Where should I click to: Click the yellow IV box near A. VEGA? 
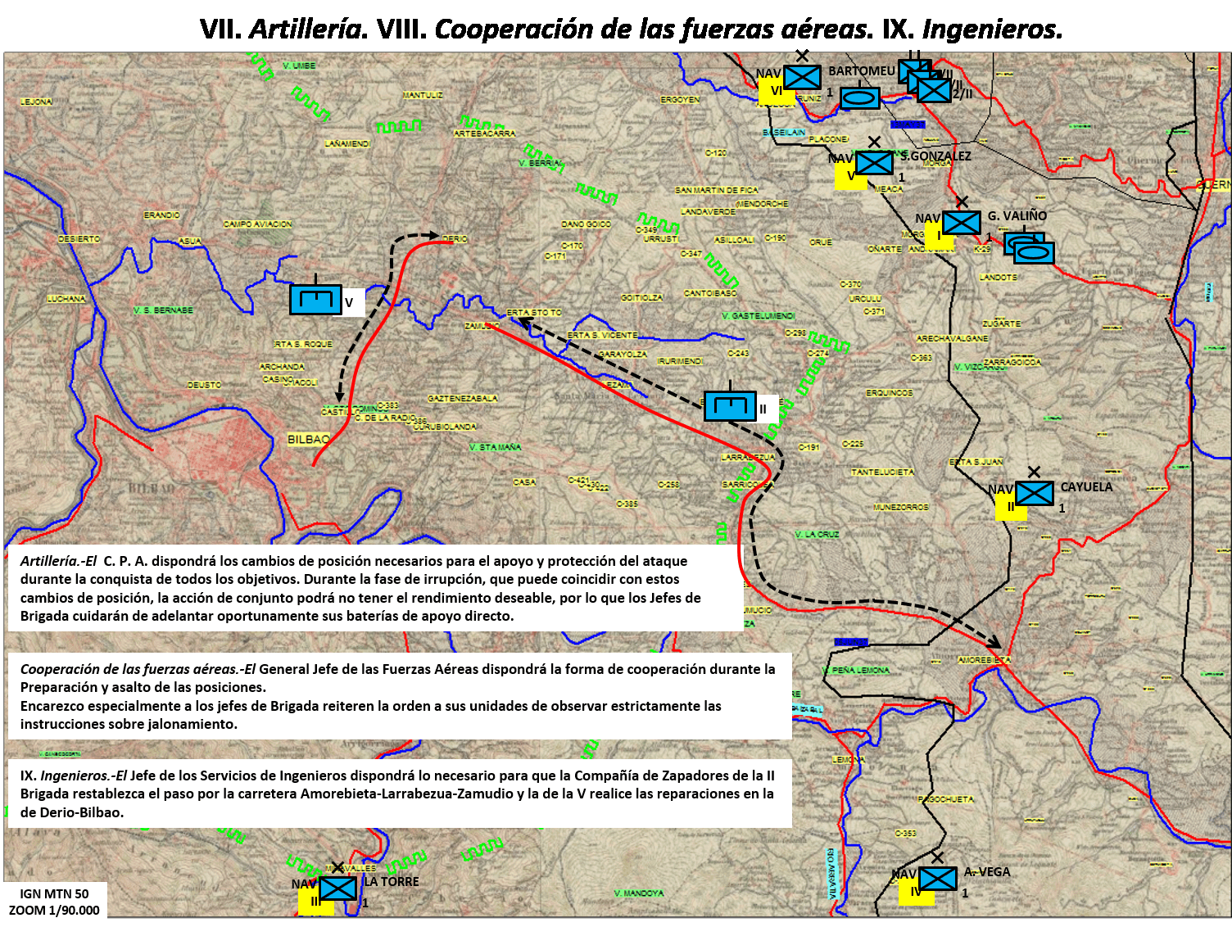pyautogui.click(x=916, y=892)
